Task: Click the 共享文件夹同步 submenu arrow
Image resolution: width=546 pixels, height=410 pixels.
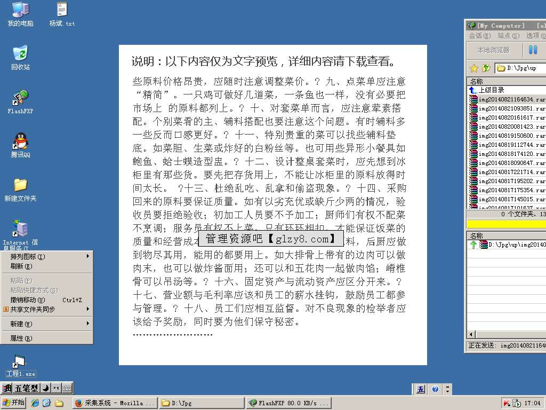Action: [x=88, y=309]
